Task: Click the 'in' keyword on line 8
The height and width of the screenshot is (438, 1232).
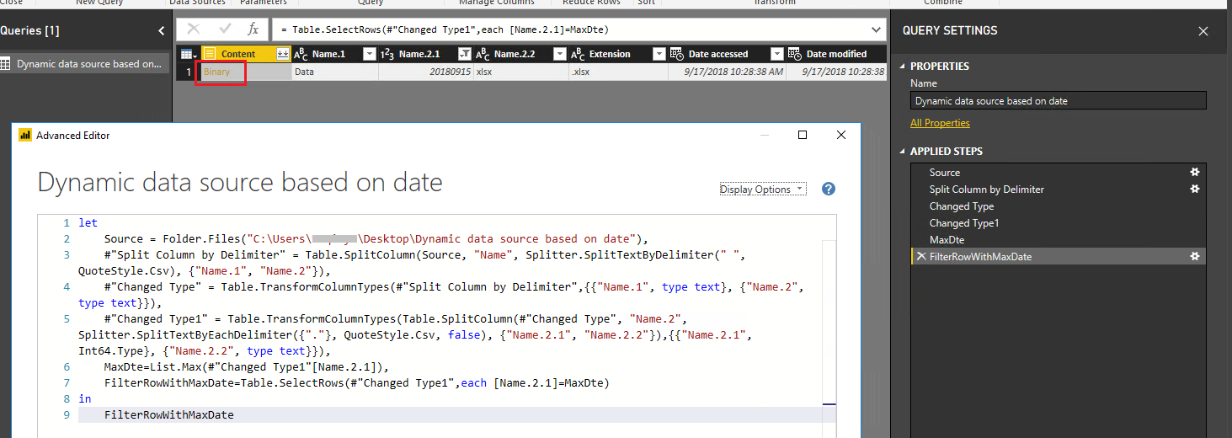Action: click(x=85, y=399)
